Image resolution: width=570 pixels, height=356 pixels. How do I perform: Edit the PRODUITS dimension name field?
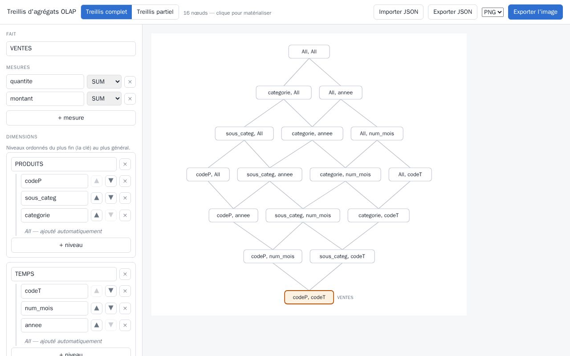(64, 164)
